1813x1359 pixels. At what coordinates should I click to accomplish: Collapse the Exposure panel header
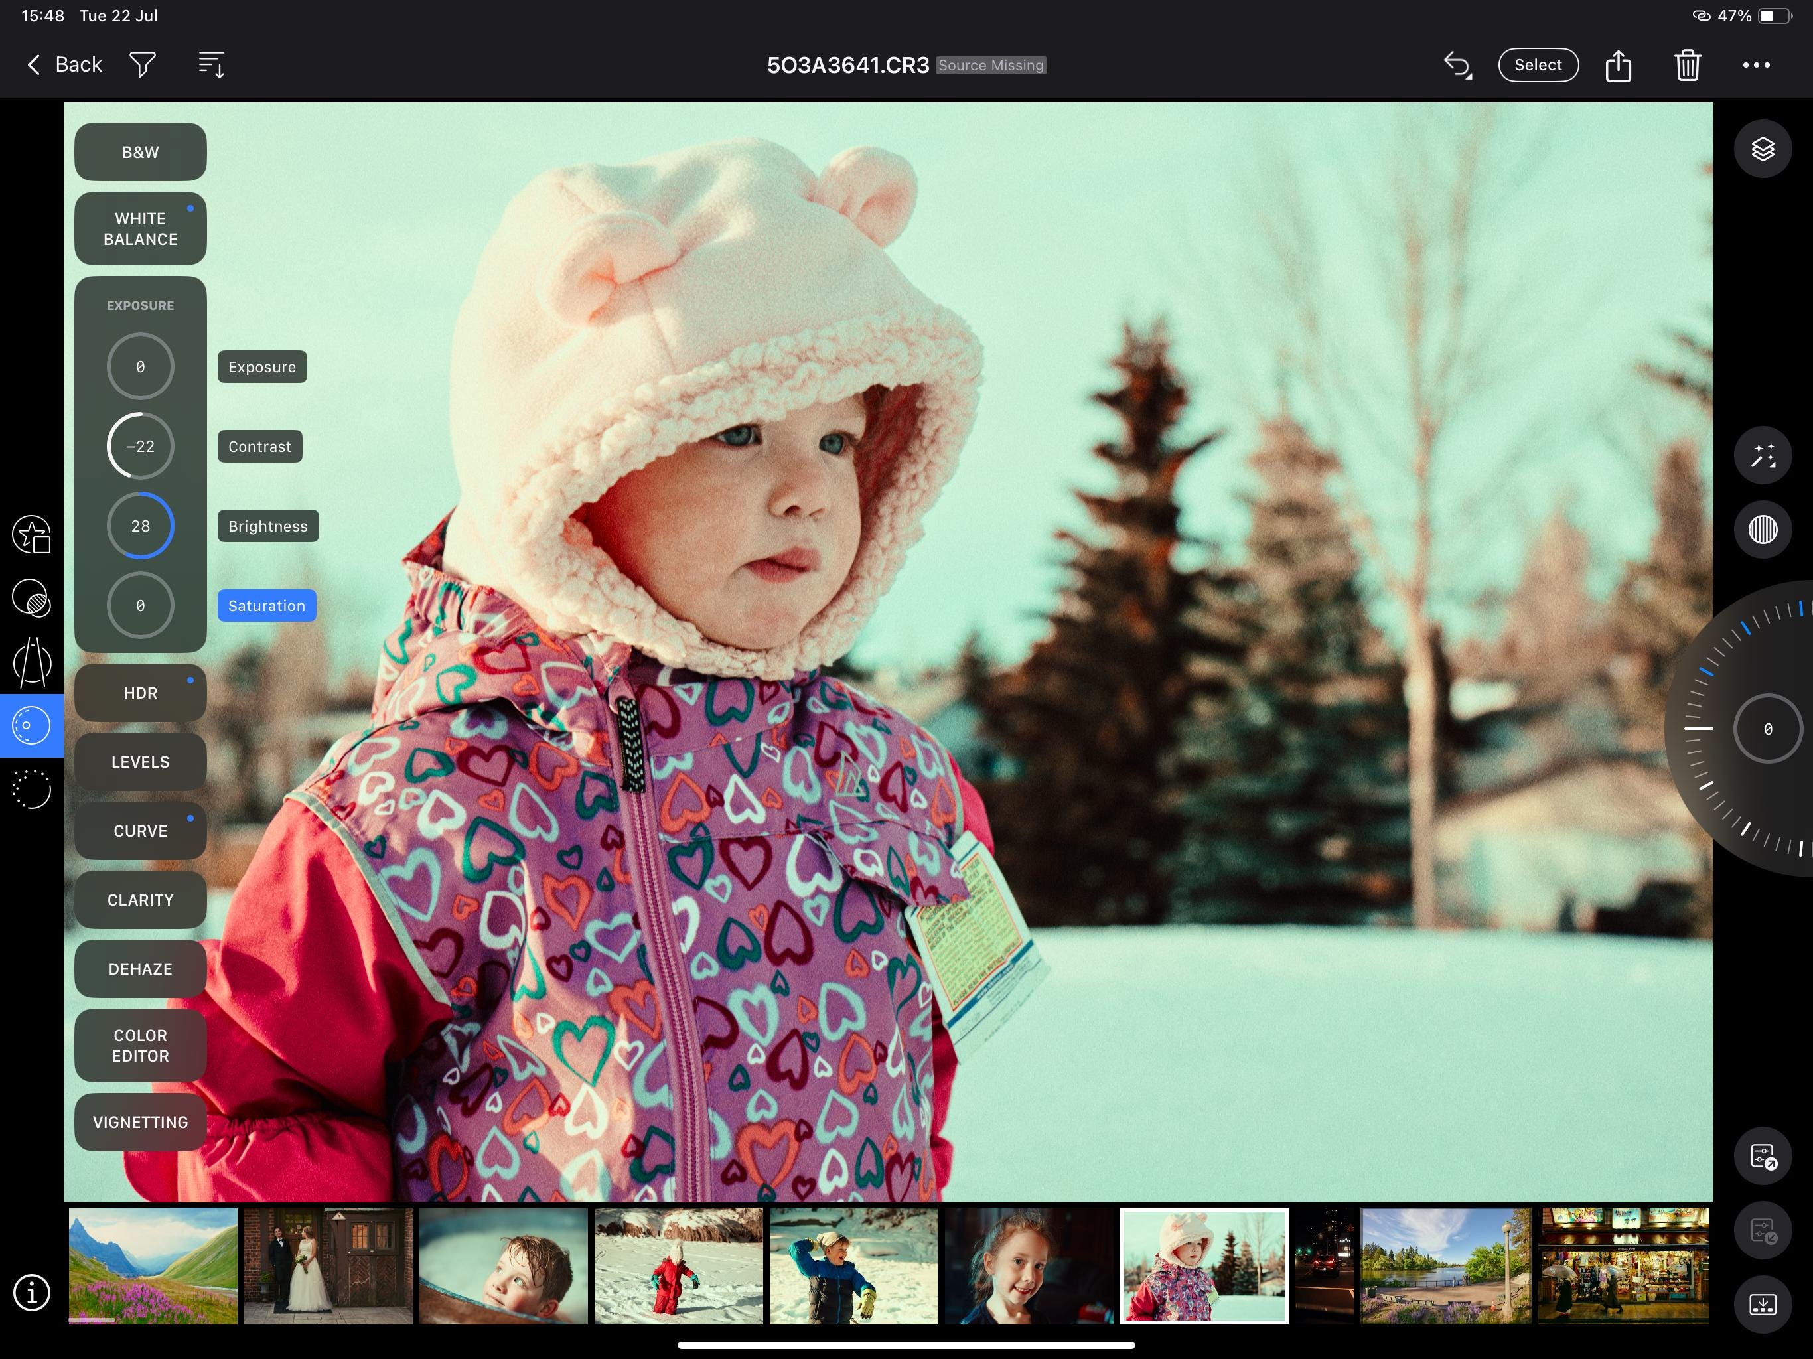point(140,305)
